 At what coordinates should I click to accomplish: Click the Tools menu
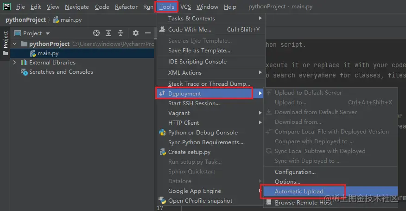166,7
